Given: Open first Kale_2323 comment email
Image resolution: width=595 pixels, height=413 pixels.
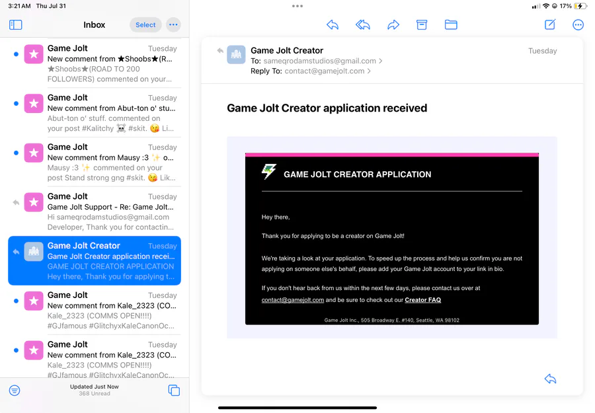Looking at the screenshot, I should [x=95, y=310].
